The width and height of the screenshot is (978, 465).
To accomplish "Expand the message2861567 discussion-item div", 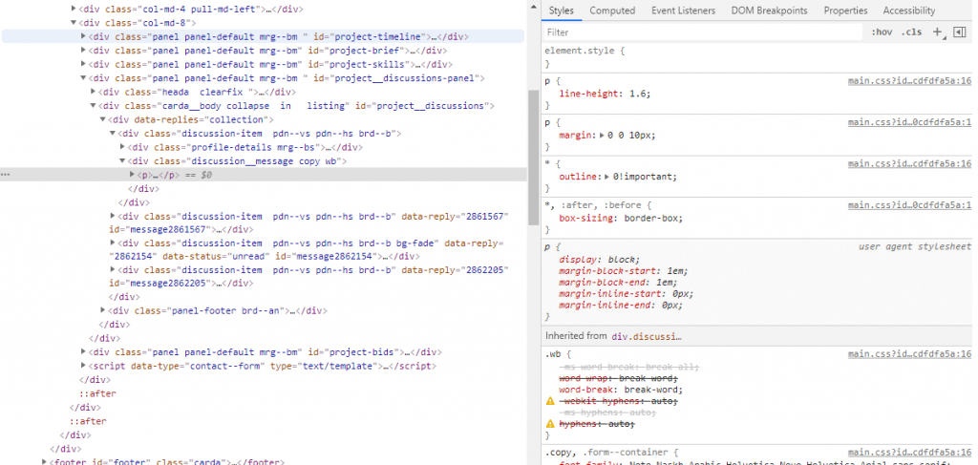I will [113, 216].
